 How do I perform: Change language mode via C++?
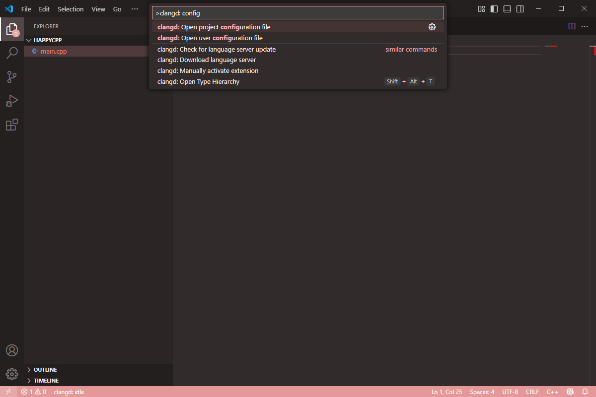[553, 392]
